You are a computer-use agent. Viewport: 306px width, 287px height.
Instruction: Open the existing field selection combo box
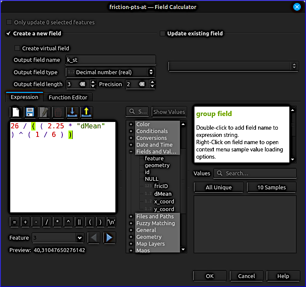tap(233, 66)
